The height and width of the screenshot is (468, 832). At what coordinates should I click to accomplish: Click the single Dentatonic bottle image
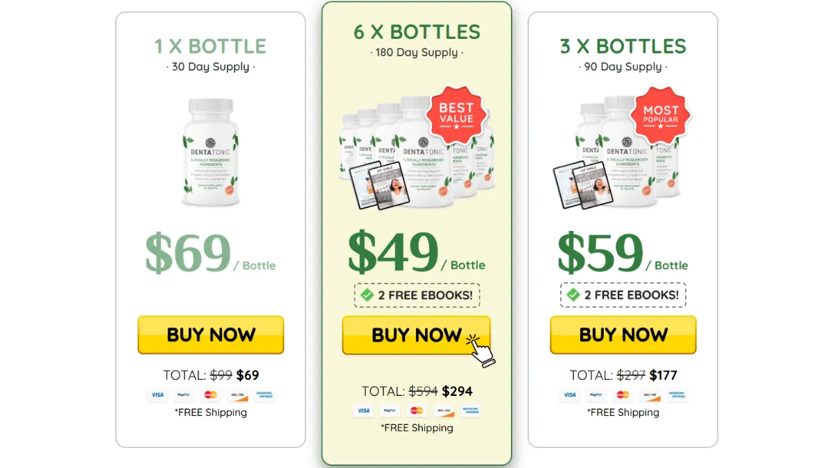click(211, 153)
